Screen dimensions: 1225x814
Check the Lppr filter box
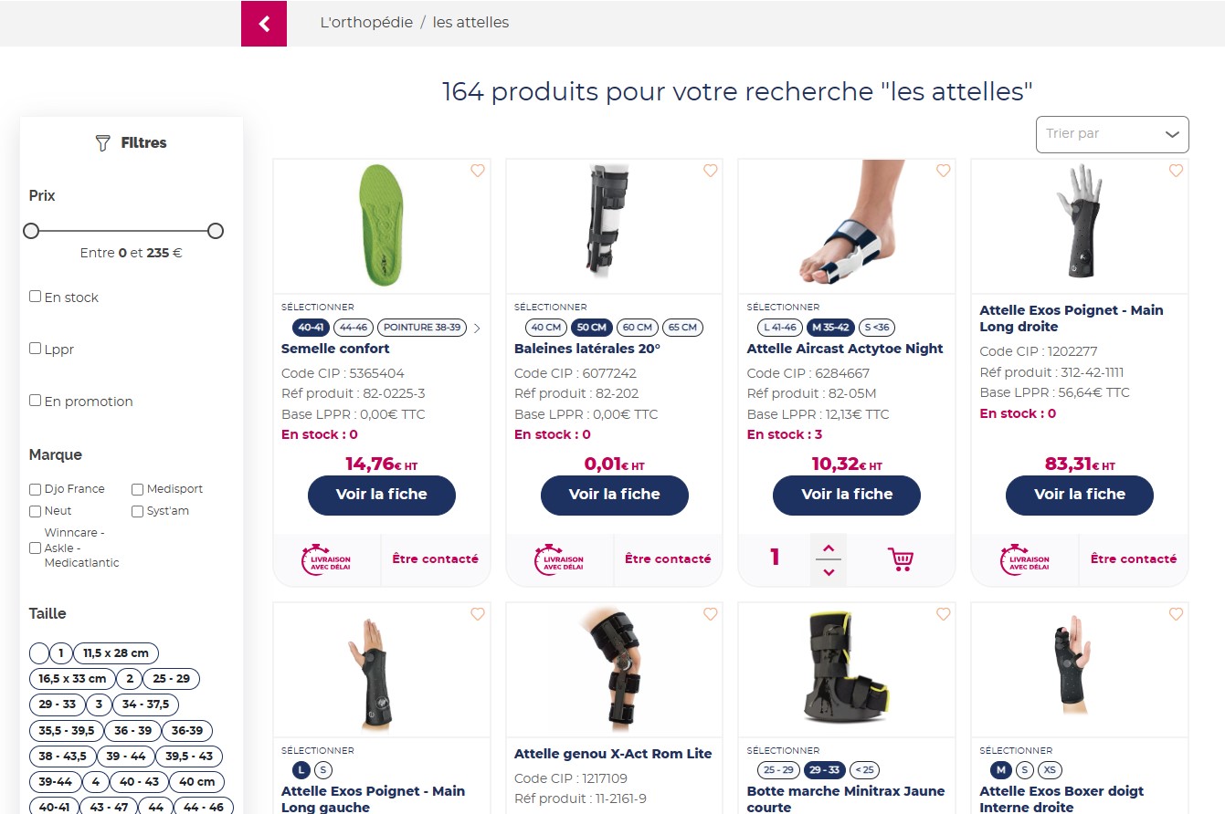pyautogui.click(x=36, y=348)
